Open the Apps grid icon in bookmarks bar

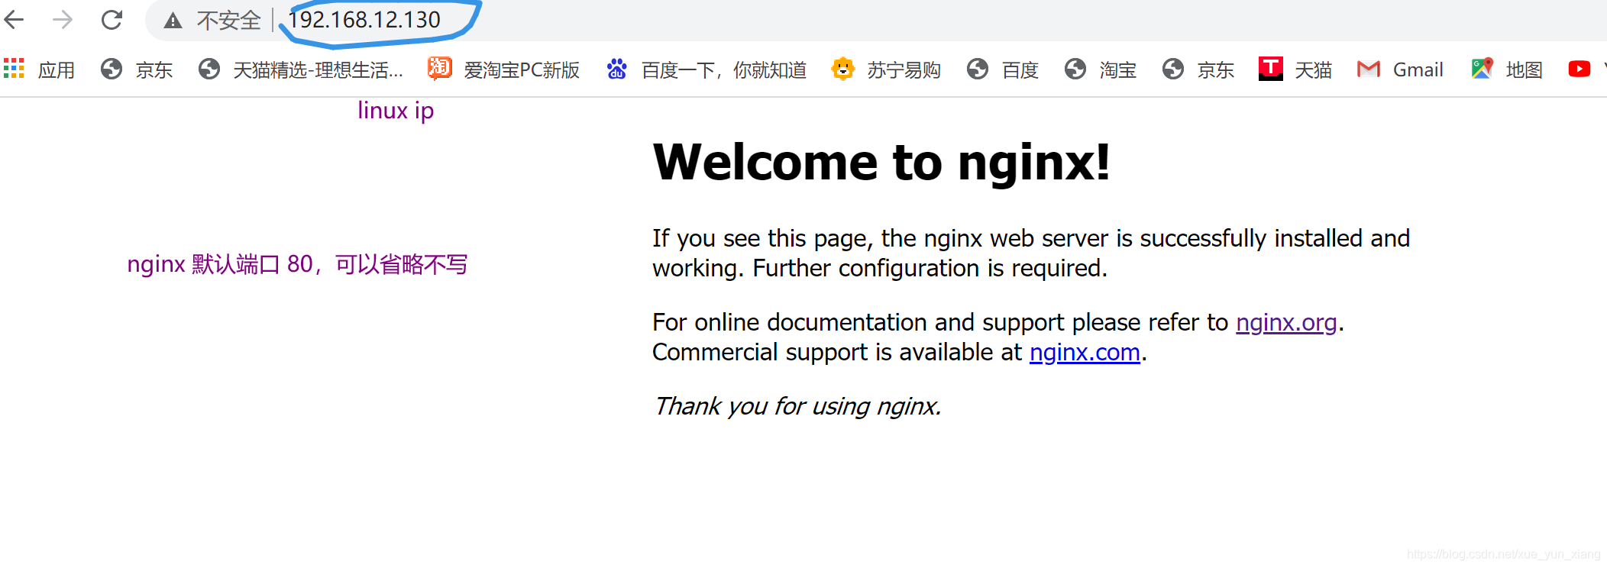(14, 69)
